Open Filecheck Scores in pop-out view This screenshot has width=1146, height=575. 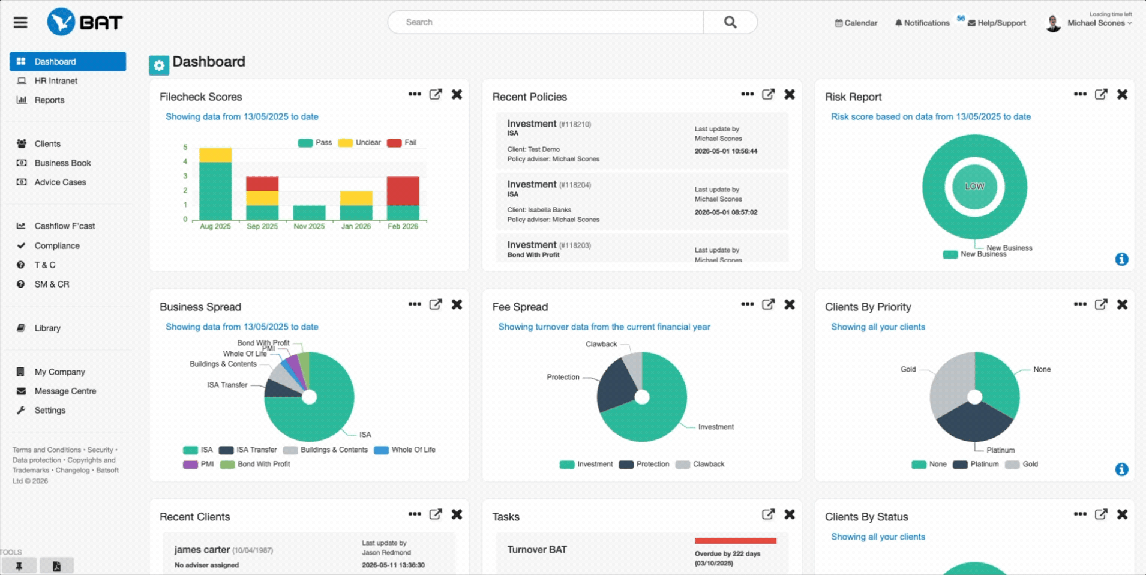(x=436, y=94)
